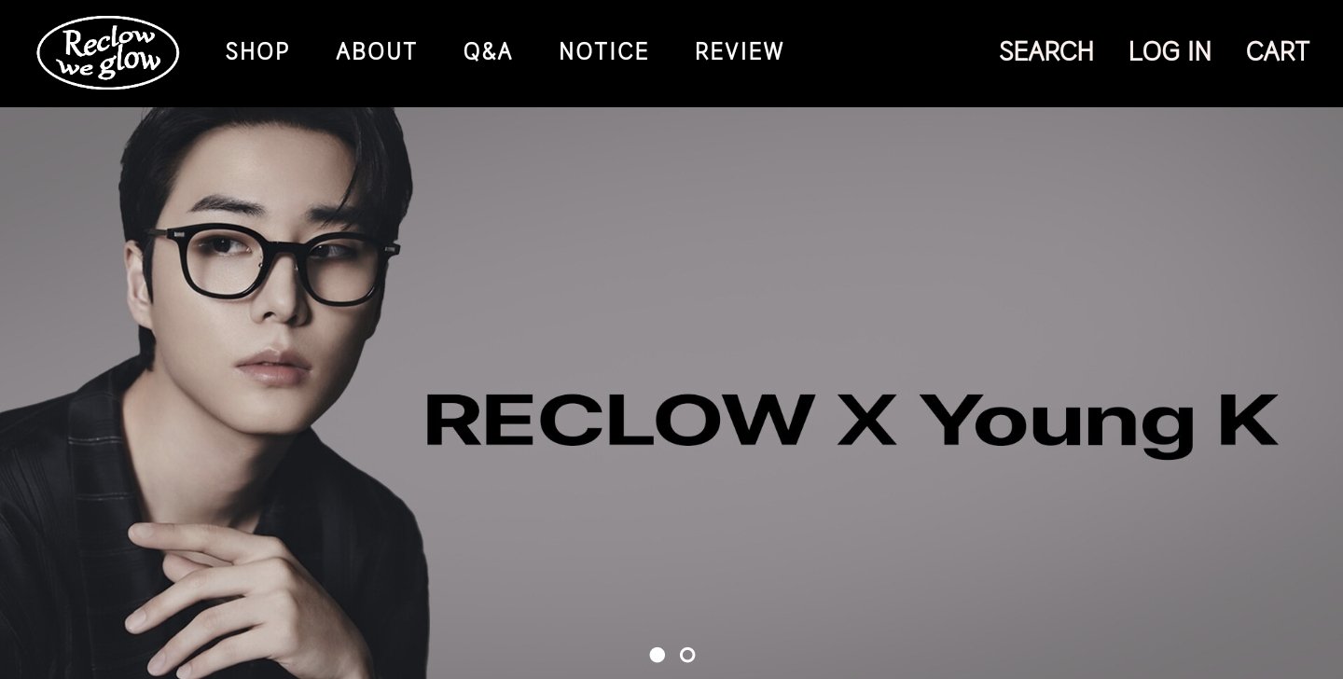This screenshot has height=679, width=1343.
Task: Click the X between RECLOW and Young K
Action: 866,421
